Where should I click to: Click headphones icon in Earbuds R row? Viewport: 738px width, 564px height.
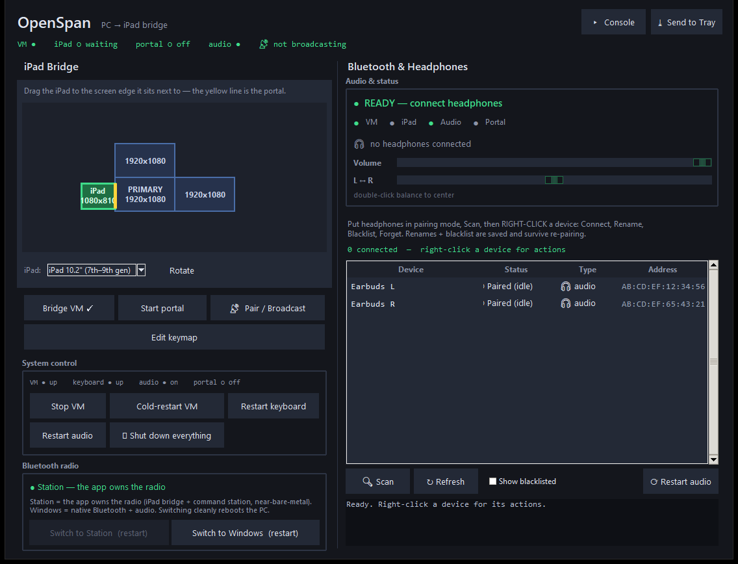(566, 303)
